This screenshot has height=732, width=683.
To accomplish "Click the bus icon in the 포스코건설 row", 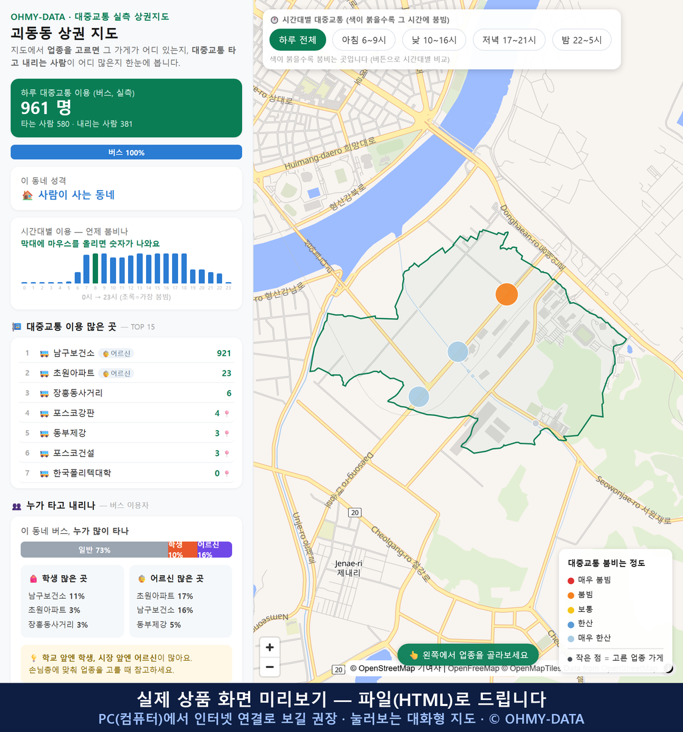I will pos(45,453).
